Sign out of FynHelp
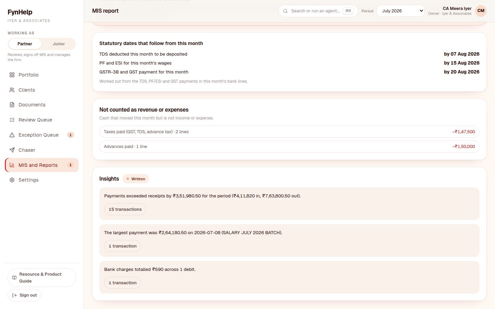 tap(24, 295)
